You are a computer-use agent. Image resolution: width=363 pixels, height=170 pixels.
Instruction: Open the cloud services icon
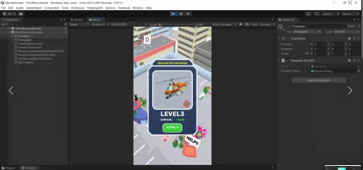point(21,14)
